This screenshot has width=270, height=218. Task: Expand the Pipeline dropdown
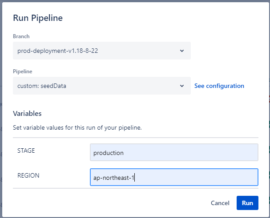(x=102, y=86)
